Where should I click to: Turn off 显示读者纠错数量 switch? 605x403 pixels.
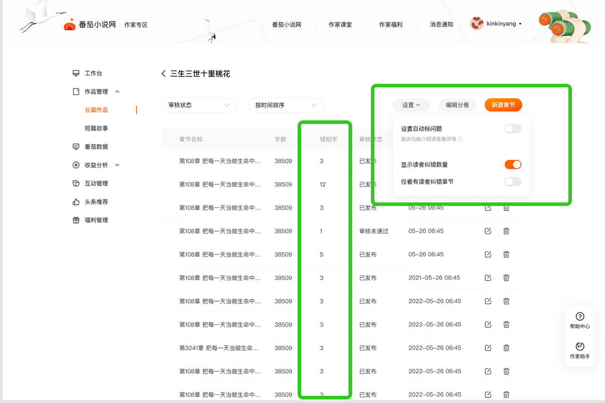pos(513,165)
